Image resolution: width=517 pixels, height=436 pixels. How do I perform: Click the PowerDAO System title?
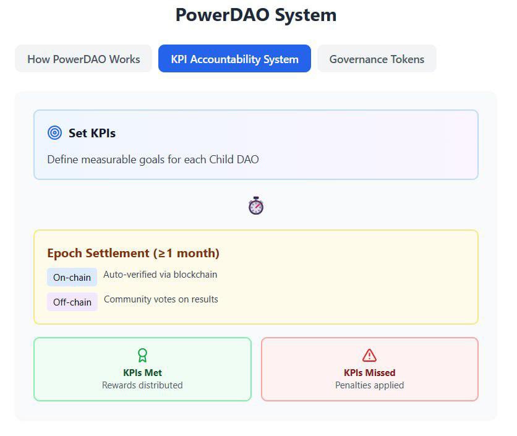pos(256,15)
